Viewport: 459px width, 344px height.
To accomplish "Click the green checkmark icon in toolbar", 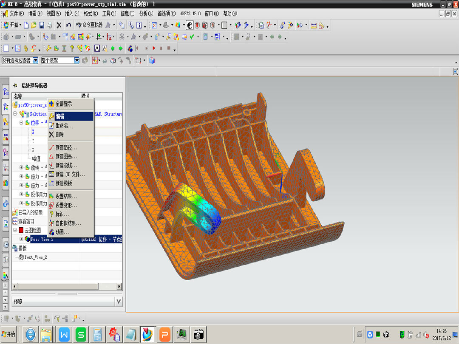I will click(x=192, y=37).
